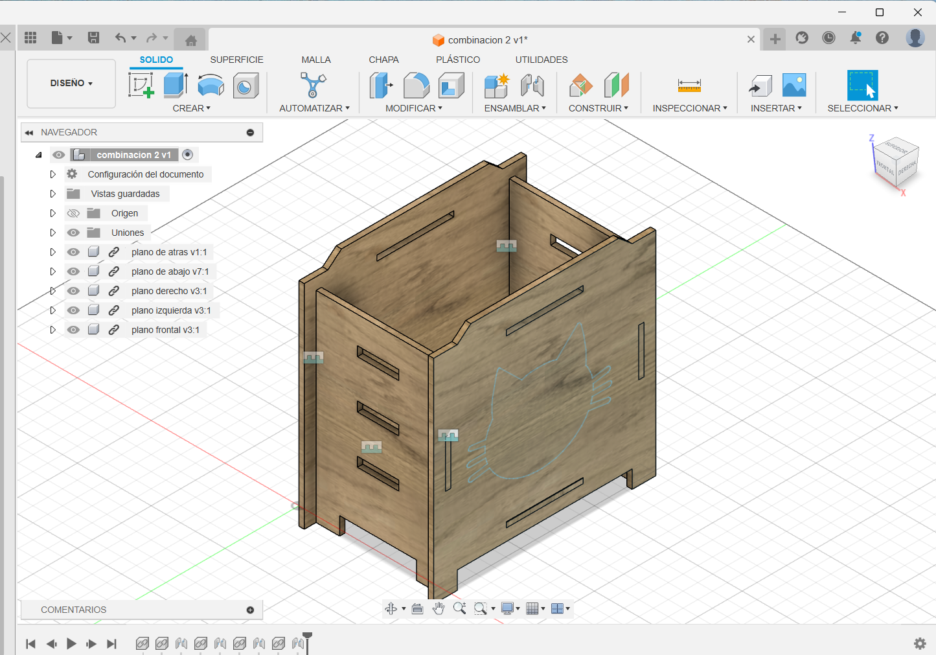Switch to the UTILIDADES tab
Screen dimensions: 936x655
542,60
